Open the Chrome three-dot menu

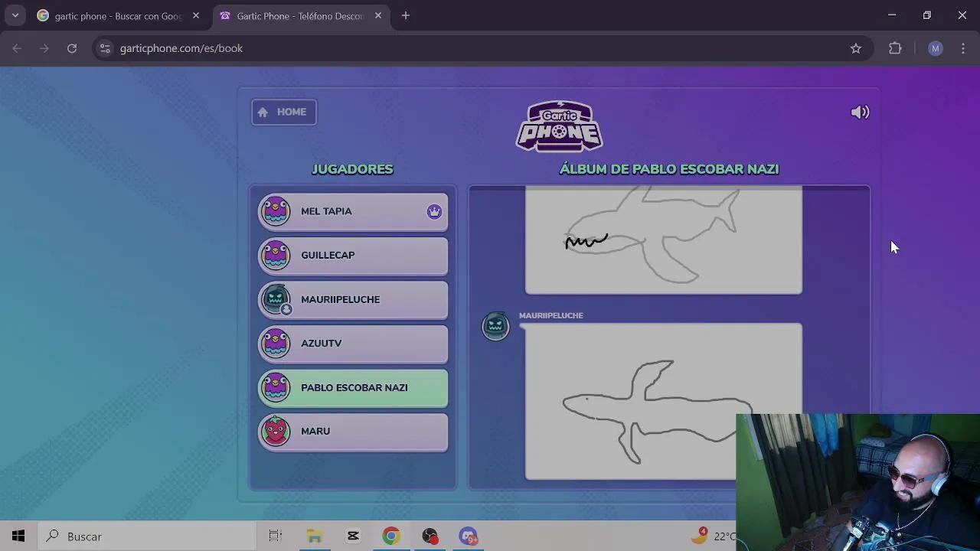point(963,48)
